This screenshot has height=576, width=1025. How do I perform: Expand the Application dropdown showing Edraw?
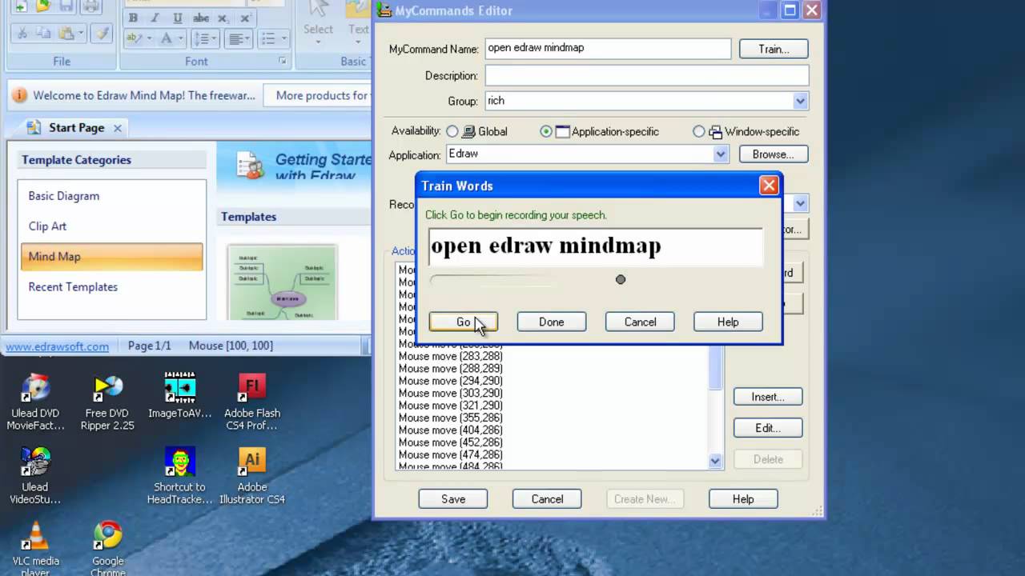(721, 154)
